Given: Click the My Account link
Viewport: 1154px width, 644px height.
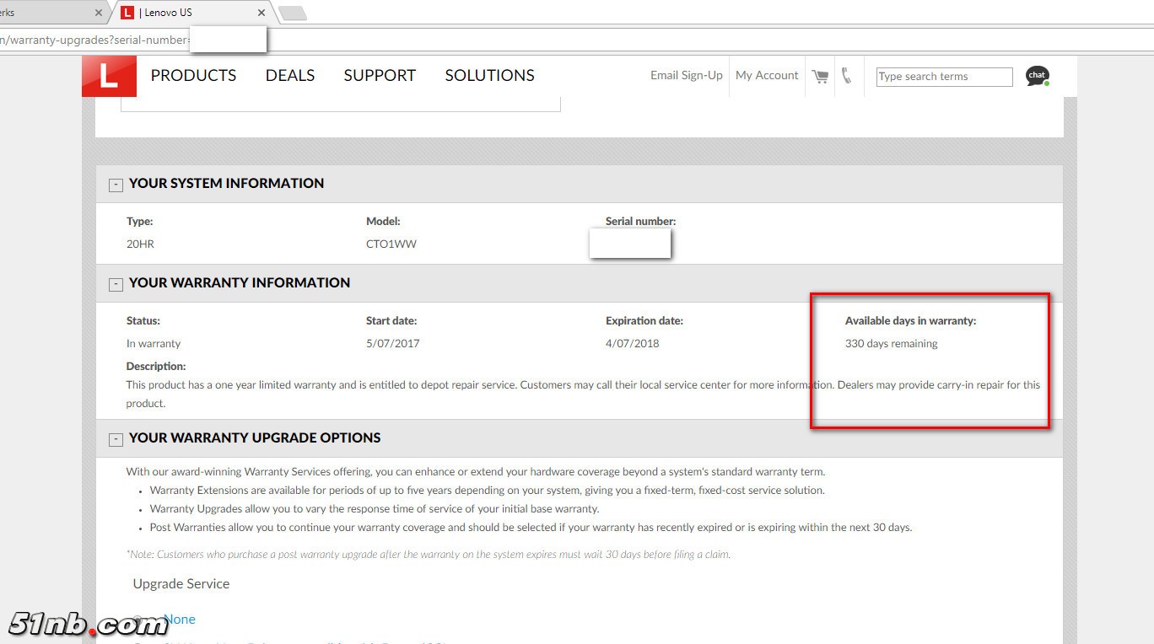Looking at the screenshot, I should click(766, 76).
